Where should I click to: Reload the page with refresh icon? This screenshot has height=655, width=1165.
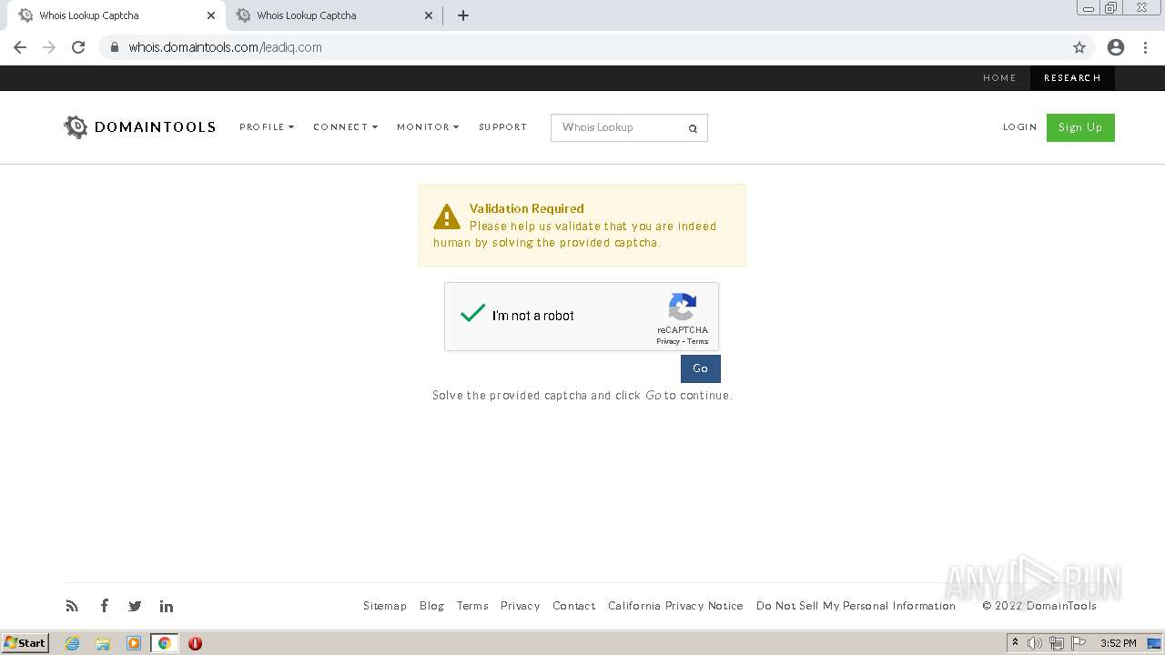coord(78,47)
